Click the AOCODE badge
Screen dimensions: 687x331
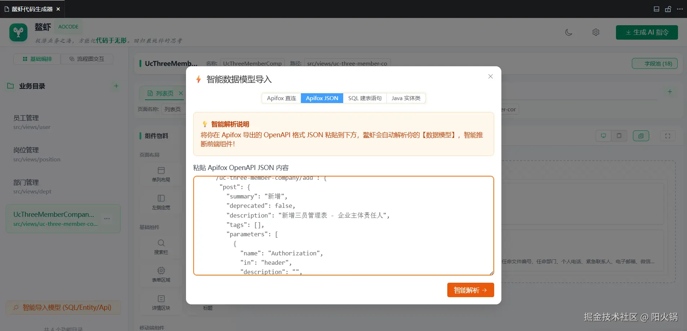coord(68,27)
